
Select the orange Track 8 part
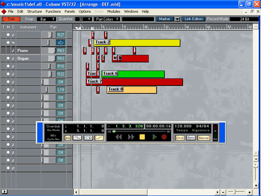[x=131, y=90]
